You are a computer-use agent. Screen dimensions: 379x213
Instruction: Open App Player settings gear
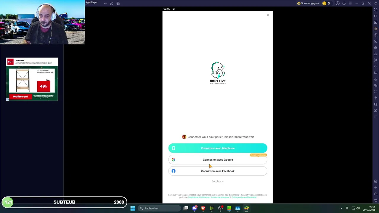tap(376, 181)
